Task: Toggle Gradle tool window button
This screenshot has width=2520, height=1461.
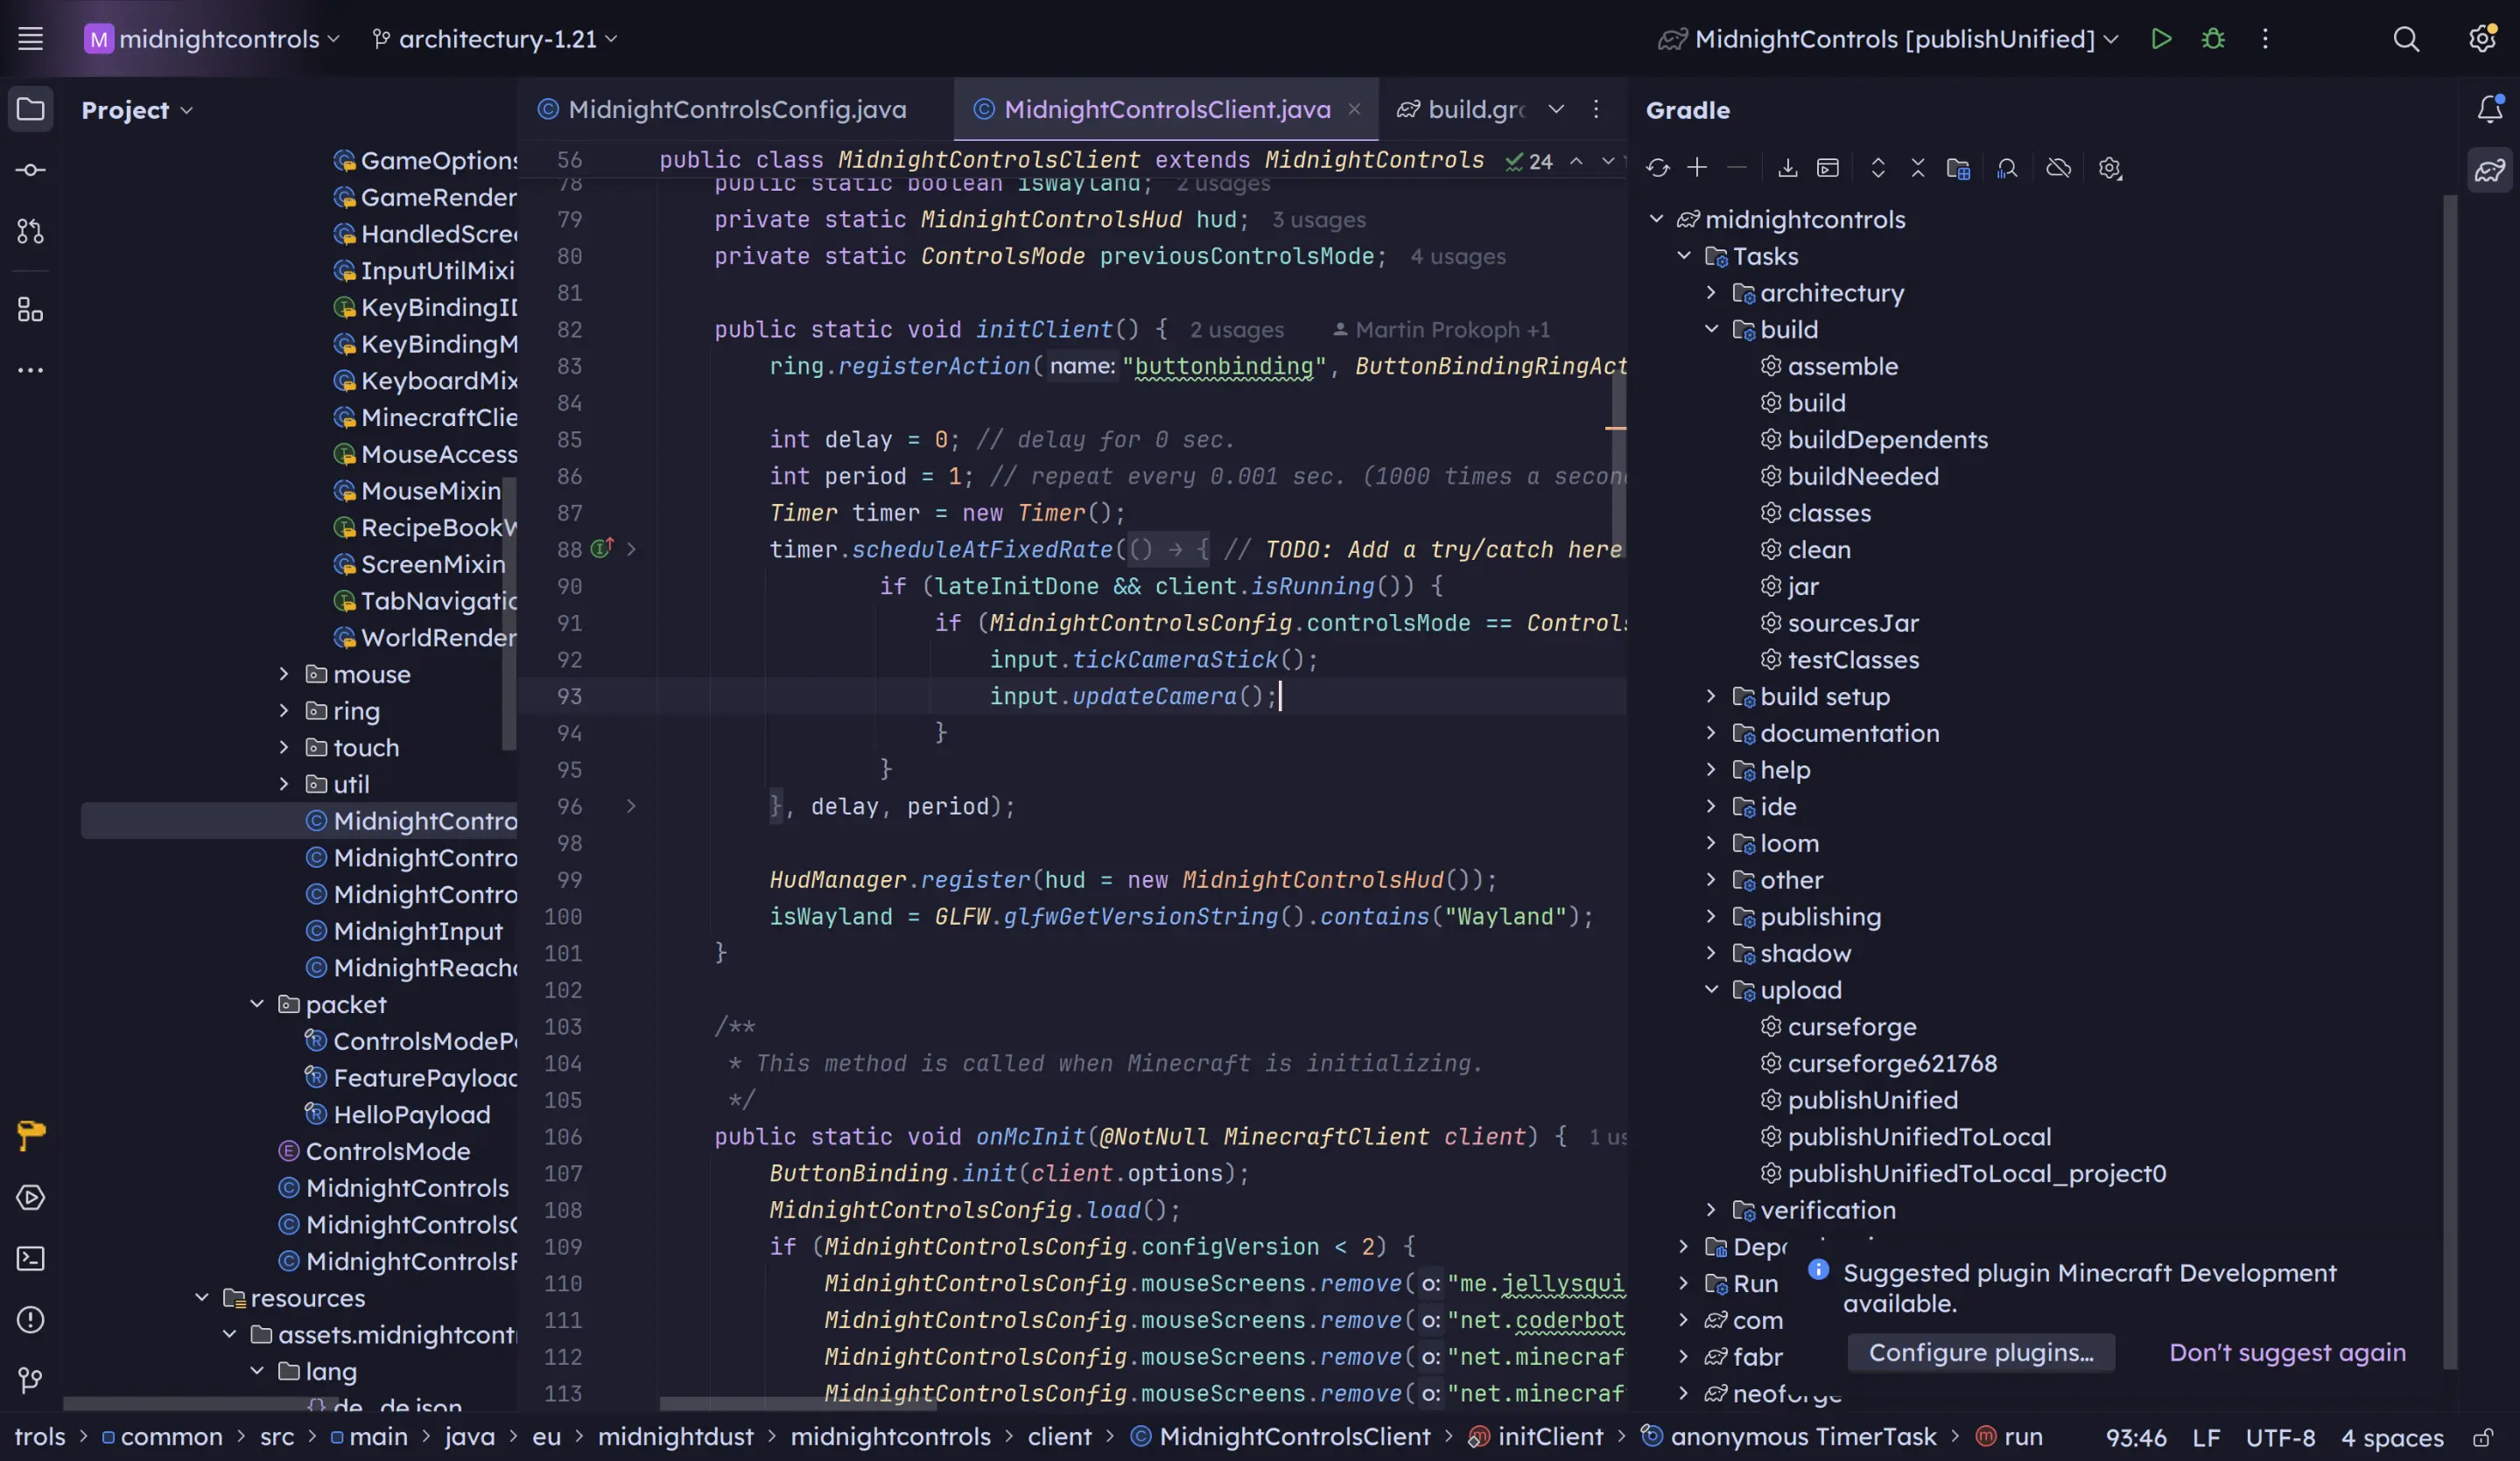Action: (x=2489, y=170)
